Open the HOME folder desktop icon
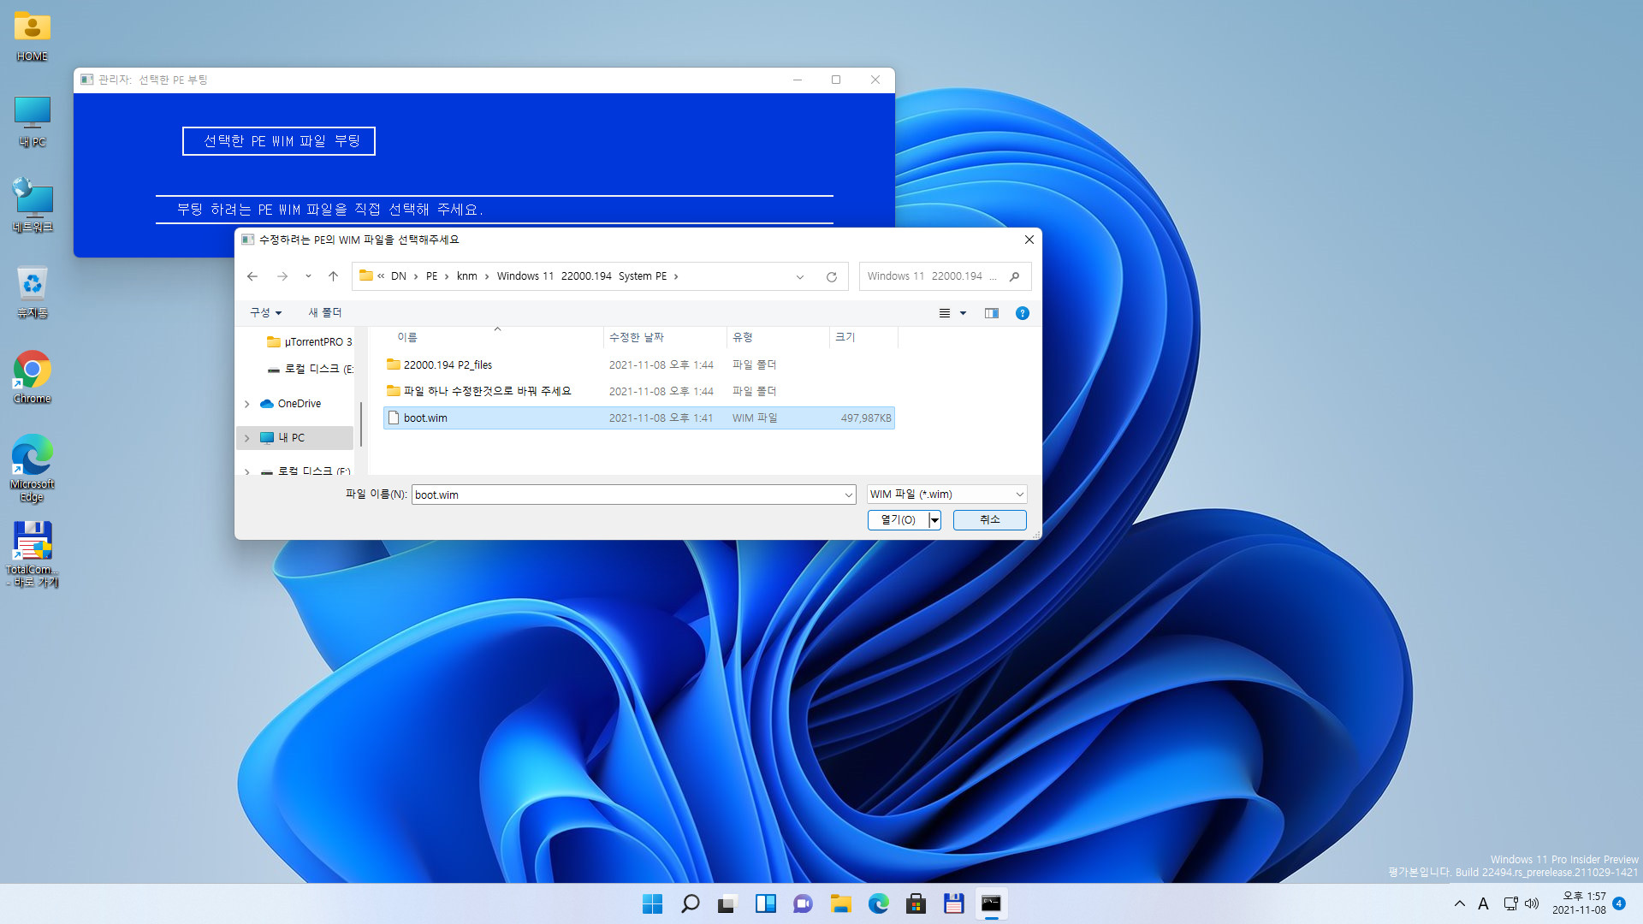 [33, 37]
